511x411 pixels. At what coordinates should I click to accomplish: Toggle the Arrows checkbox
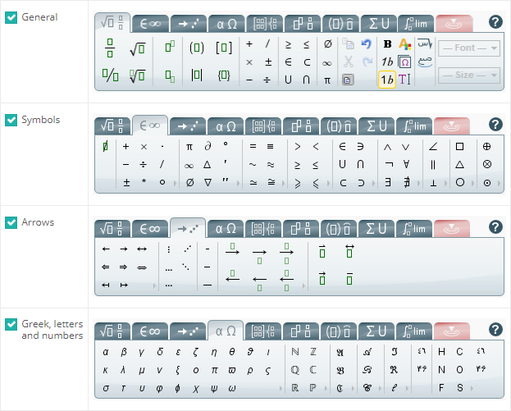[11, 222]
